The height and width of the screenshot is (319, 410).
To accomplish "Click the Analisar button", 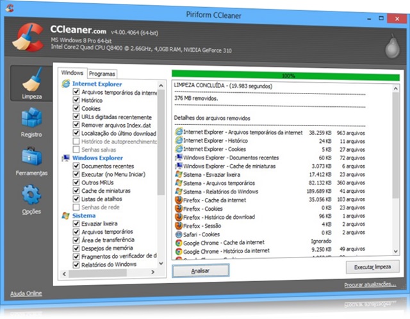I will tap(201, 270).
